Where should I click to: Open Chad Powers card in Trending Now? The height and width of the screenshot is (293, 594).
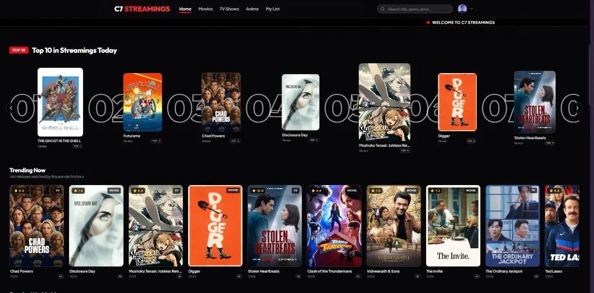[37, 226]
